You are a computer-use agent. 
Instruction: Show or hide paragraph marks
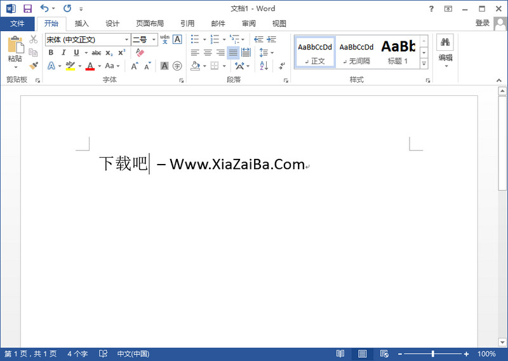pyautogui.click(x=281, y=66)
